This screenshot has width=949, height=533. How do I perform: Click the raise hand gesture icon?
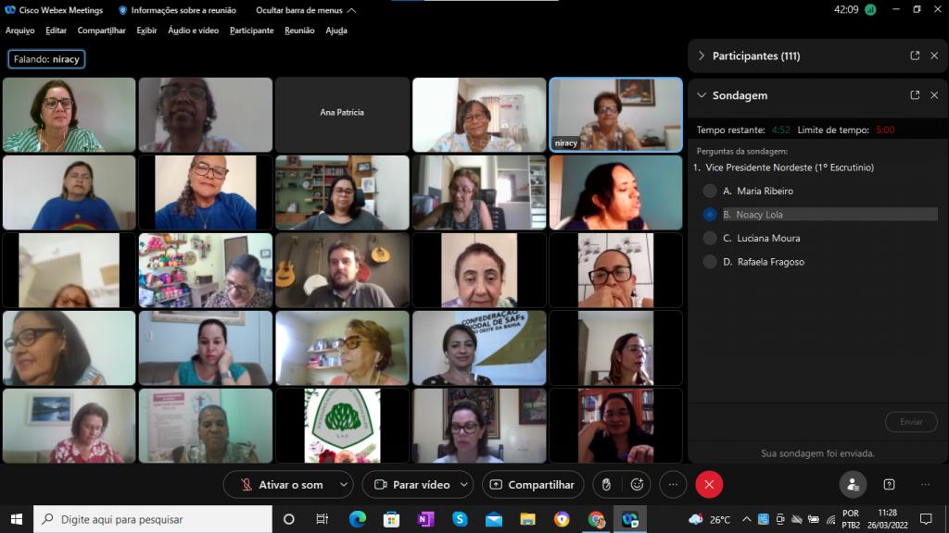606,484
